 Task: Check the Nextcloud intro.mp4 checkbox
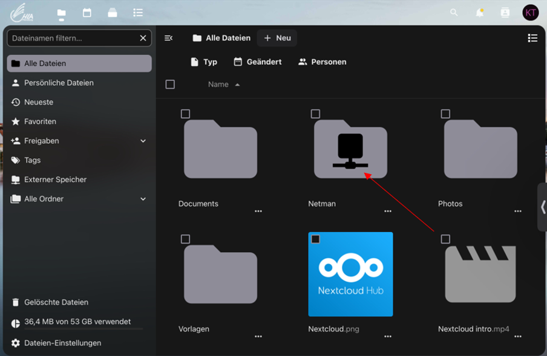tap(445, 239)
